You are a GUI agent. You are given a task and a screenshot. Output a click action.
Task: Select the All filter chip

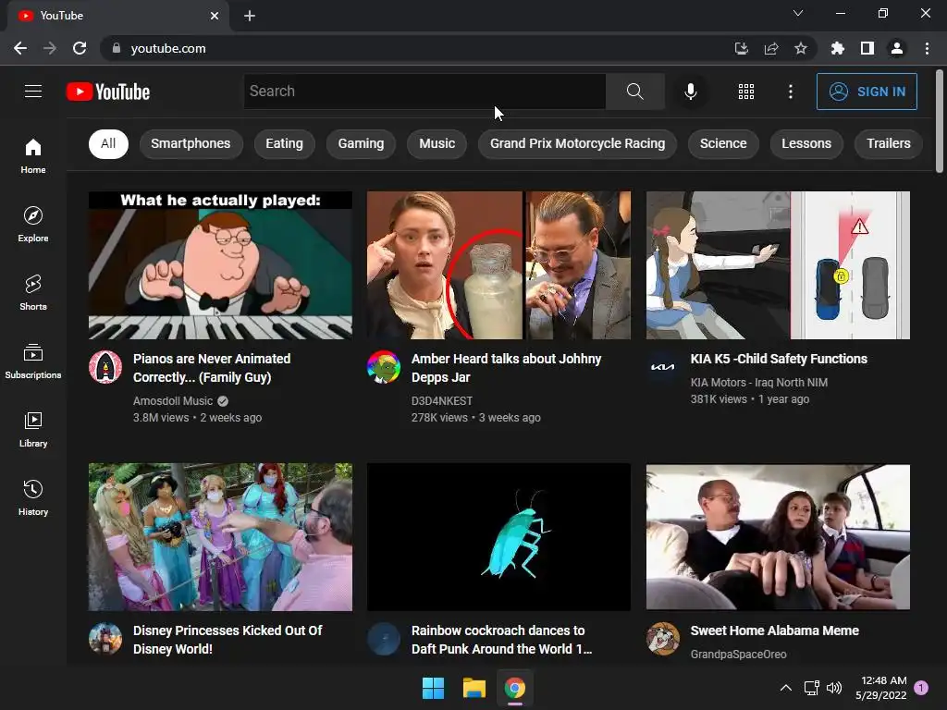tap(109, 143)
